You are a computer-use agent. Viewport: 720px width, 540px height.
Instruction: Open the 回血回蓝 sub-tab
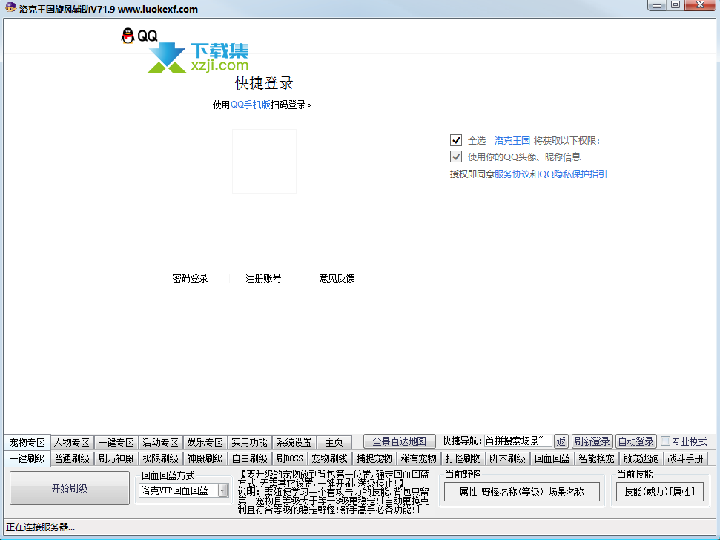click(552, 458)
